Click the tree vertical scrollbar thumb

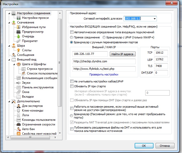coord(60,63)
